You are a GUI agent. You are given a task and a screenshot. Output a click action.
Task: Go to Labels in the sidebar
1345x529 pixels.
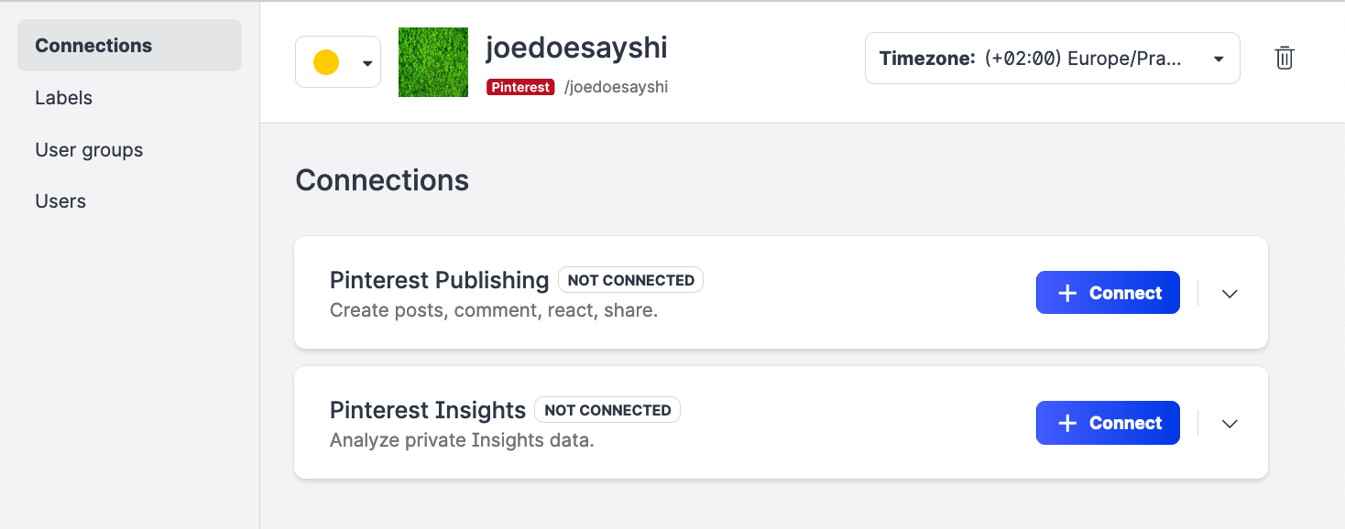click(64, 98)
